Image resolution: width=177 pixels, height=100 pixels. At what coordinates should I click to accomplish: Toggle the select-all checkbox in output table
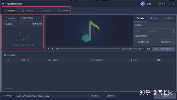tap(8, 60)
